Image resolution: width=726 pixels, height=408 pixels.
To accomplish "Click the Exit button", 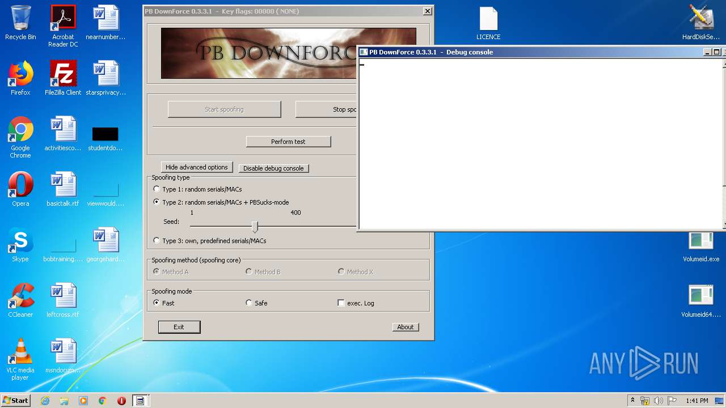I will tap(179, 327).
